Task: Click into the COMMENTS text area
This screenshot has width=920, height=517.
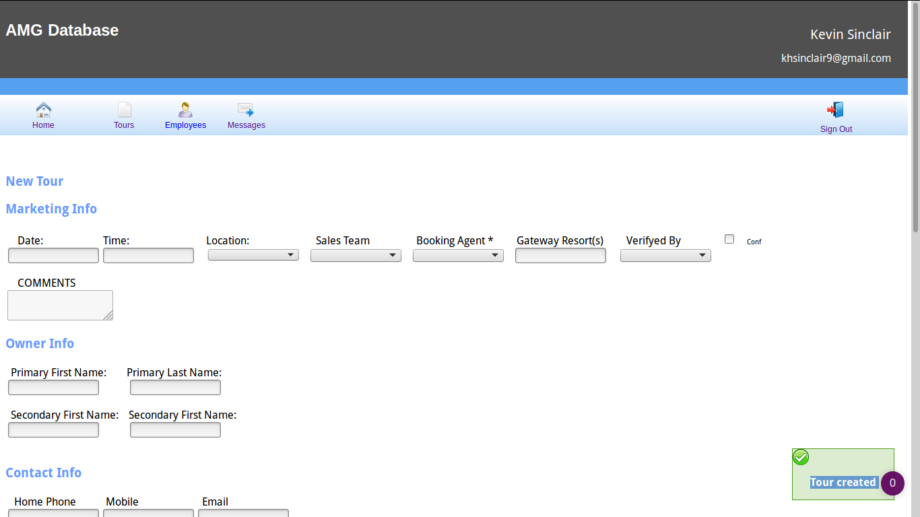Action: point(60,305)
